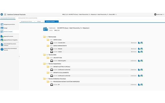
Task: Collapse F - Tecnico Ambiente e Sicurezza folder
Action: 44,79
